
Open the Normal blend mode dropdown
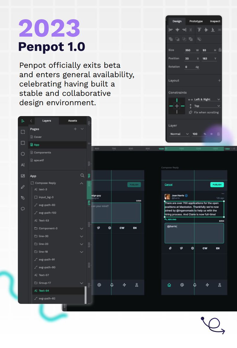pyautogui.click(x=179, y=134)
